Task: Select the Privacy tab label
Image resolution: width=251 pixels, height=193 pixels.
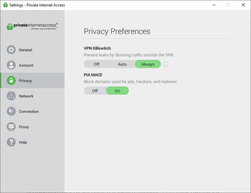Action: (x=25, y=81)
